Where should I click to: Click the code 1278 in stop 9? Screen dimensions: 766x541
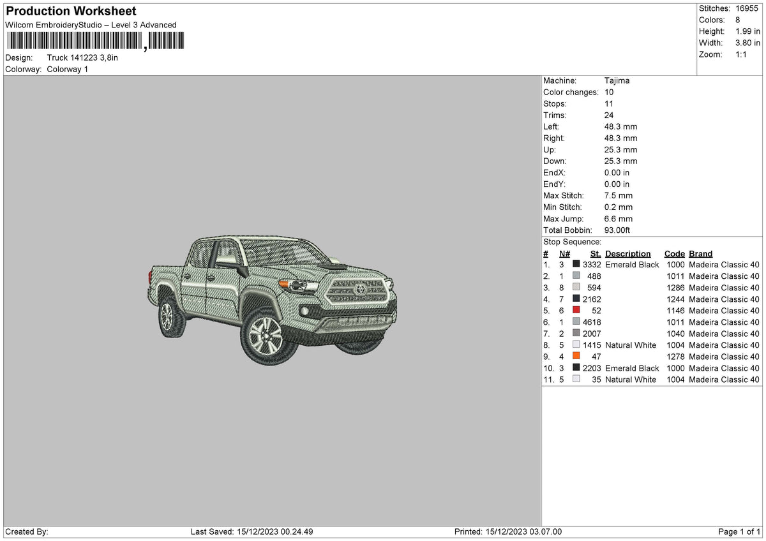tap(675, 356)
